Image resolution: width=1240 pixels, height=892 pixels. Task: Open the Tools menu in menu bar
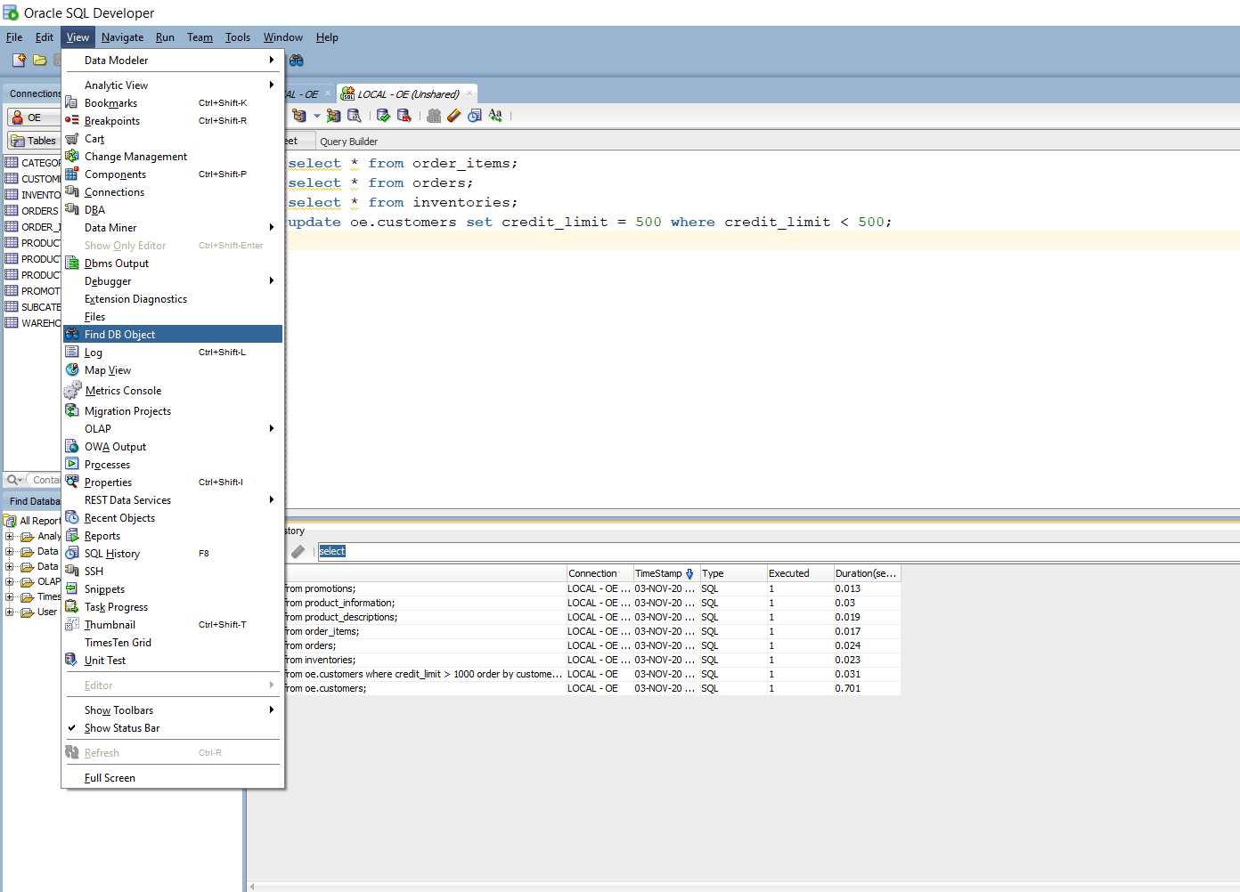237,37
